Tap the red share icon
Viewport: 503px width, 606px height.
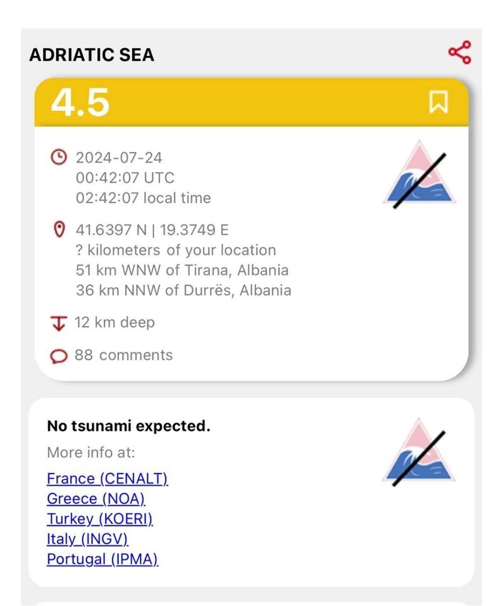tap(460, 52)
